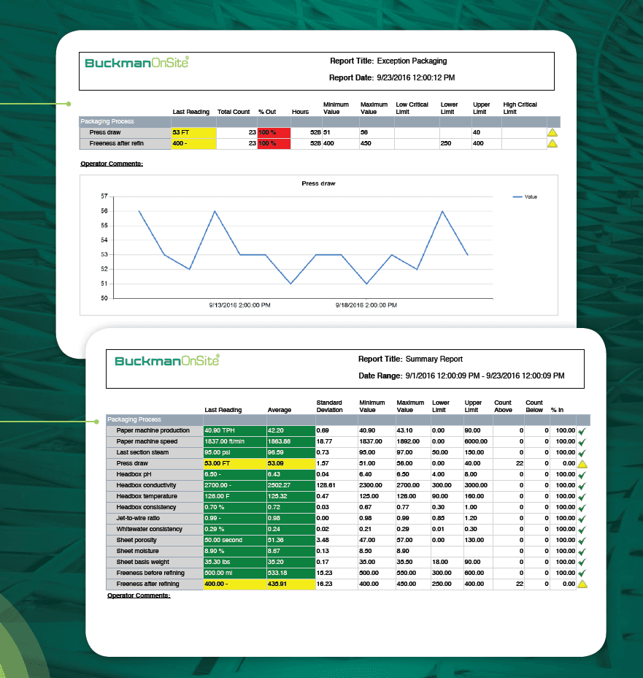643x678 pixels.
Task: Click the 500.00 ml Freeness before refining reading
Action: (235, 573)
